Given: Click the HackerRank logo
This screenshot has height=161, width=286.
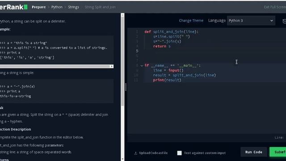Looking at the screenshot, I should (14, 7).
